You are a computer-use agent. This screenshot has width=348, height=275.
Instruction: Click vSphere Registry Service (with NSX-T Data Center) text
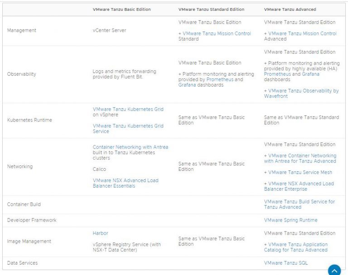(126, 247)
